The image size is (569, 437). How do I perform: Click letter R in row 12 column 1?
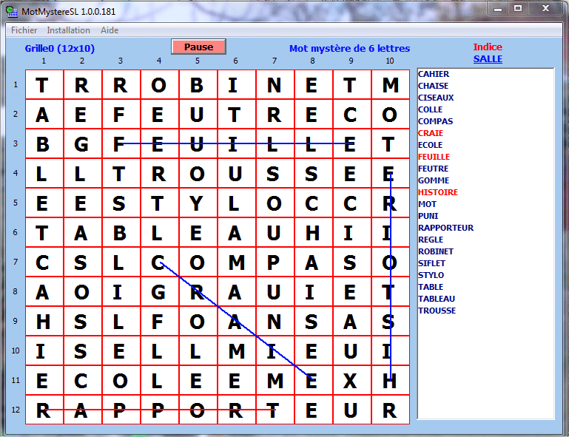pyautogui.click(x=44, y=410)
